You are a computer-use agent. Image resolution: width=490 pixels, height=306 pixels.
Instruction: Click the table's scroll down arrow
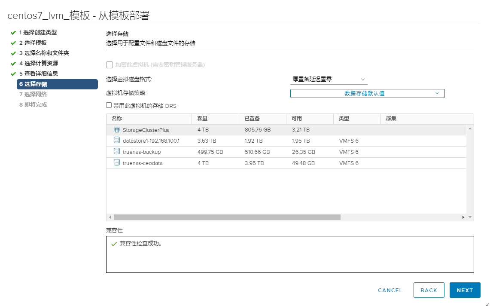point(470,217)
